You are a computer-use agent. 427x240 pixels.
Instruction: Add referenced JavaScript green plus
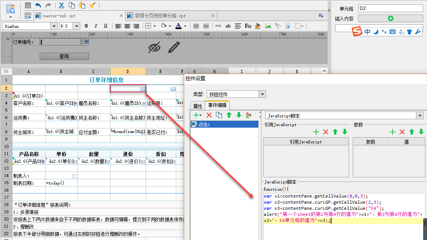point(316,132)
